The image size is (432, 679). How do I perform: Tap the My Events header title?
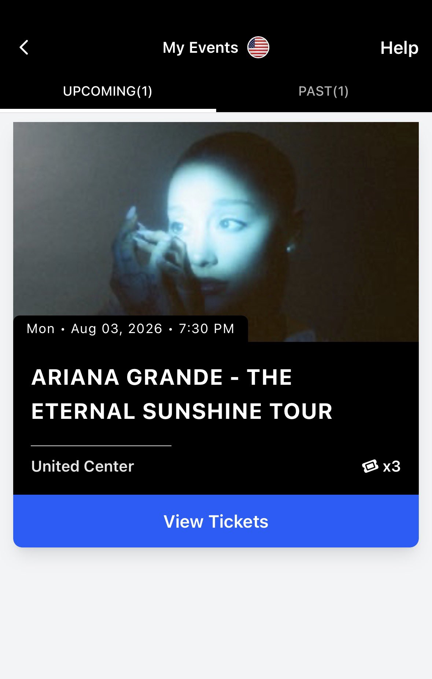point(200,48)
